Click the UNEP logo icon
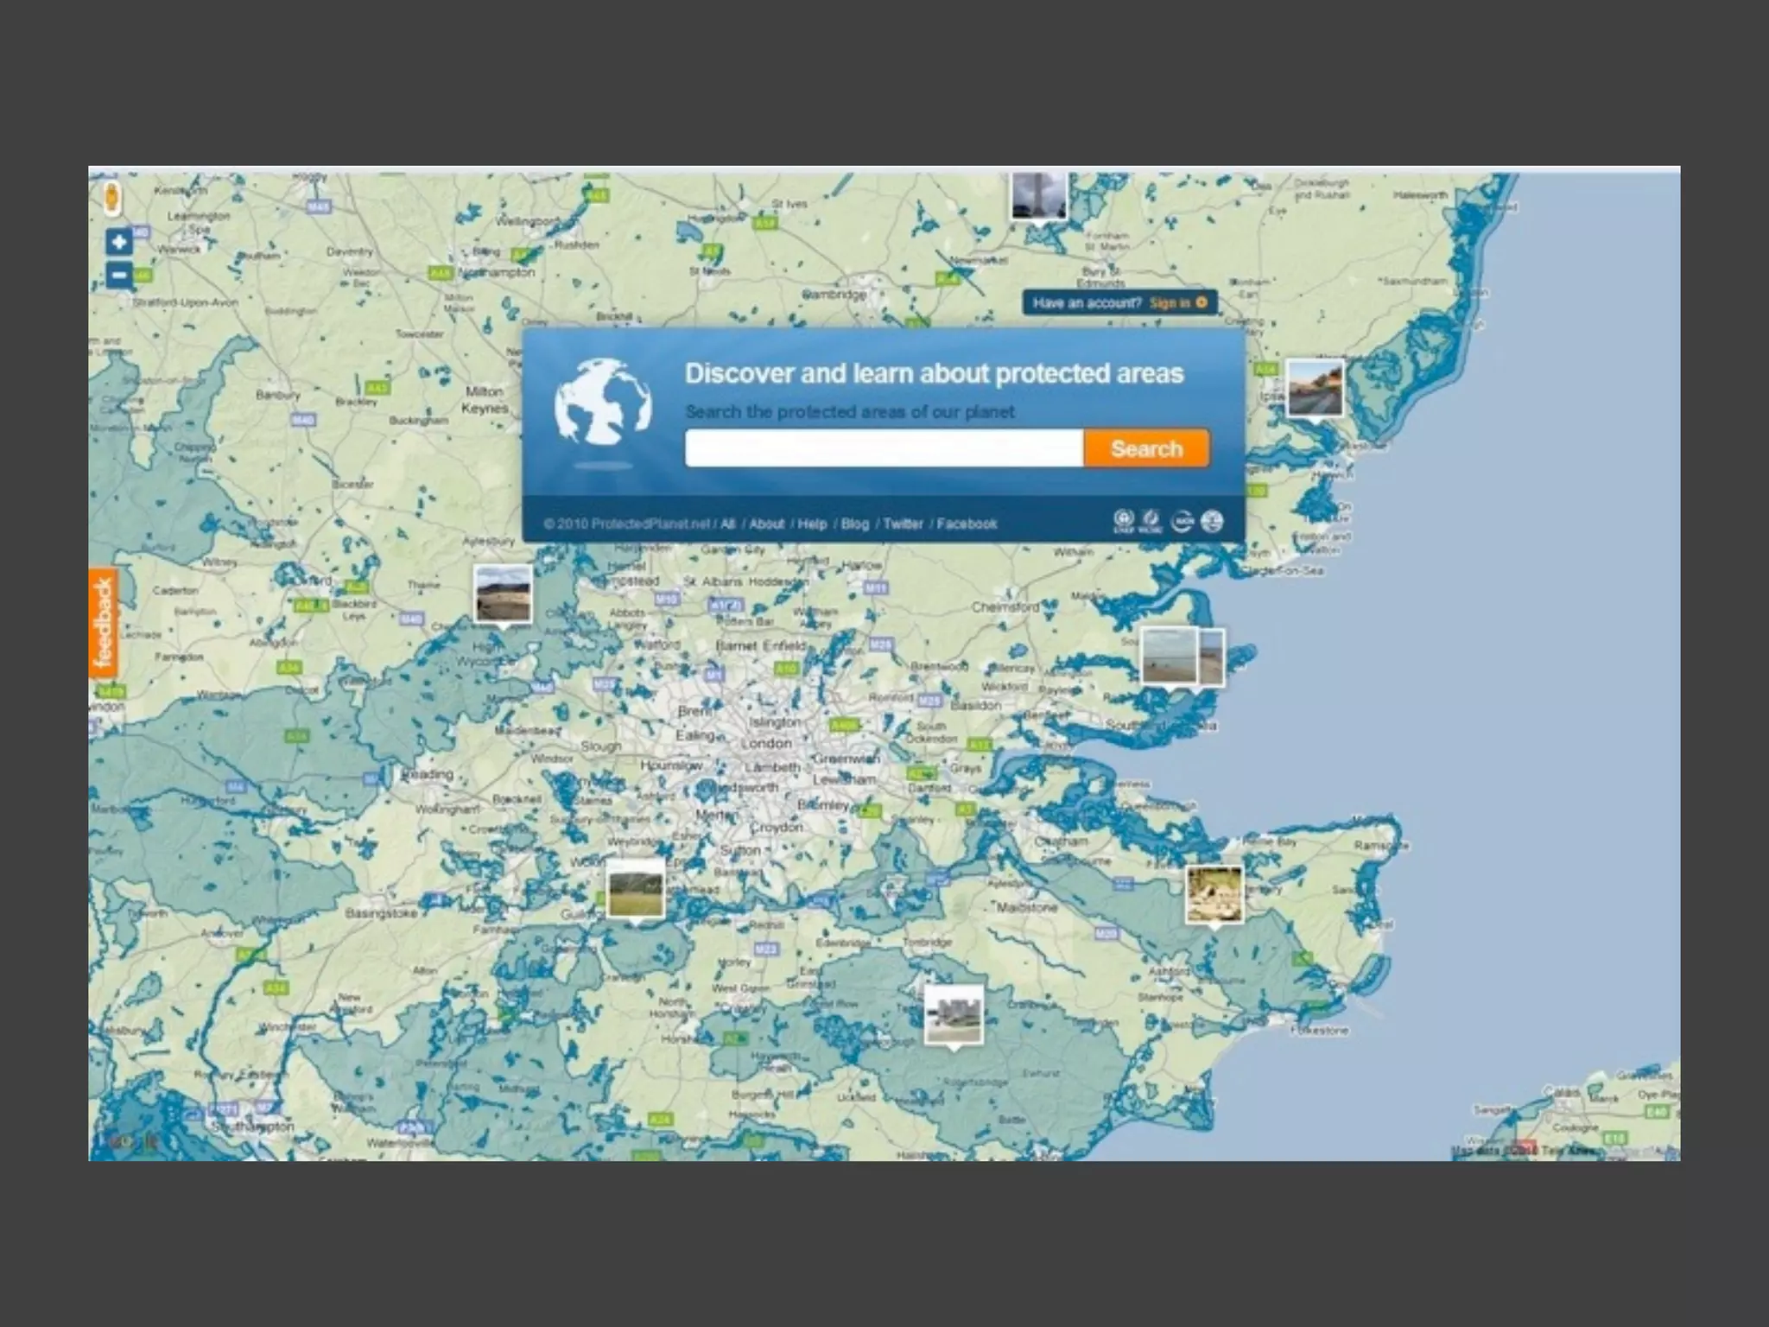Viewport: 1769px width, 1327px height. pos(1123,521)
